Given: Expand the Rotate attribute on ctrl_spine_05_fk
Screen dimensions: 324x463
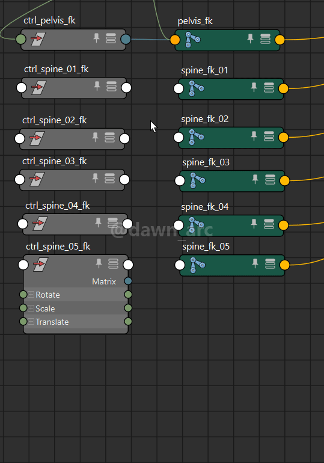Looking at the screenshot, I should tap(31, 295).
